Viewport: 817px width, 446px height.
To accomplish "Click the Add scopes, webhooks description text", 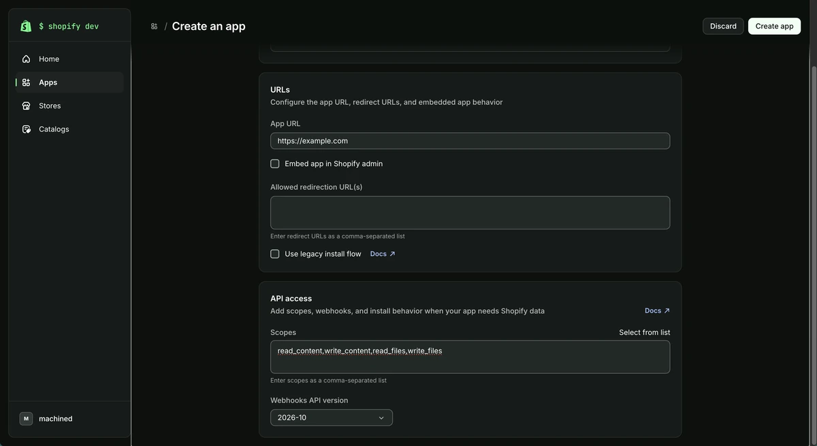I will click(407, 310).
